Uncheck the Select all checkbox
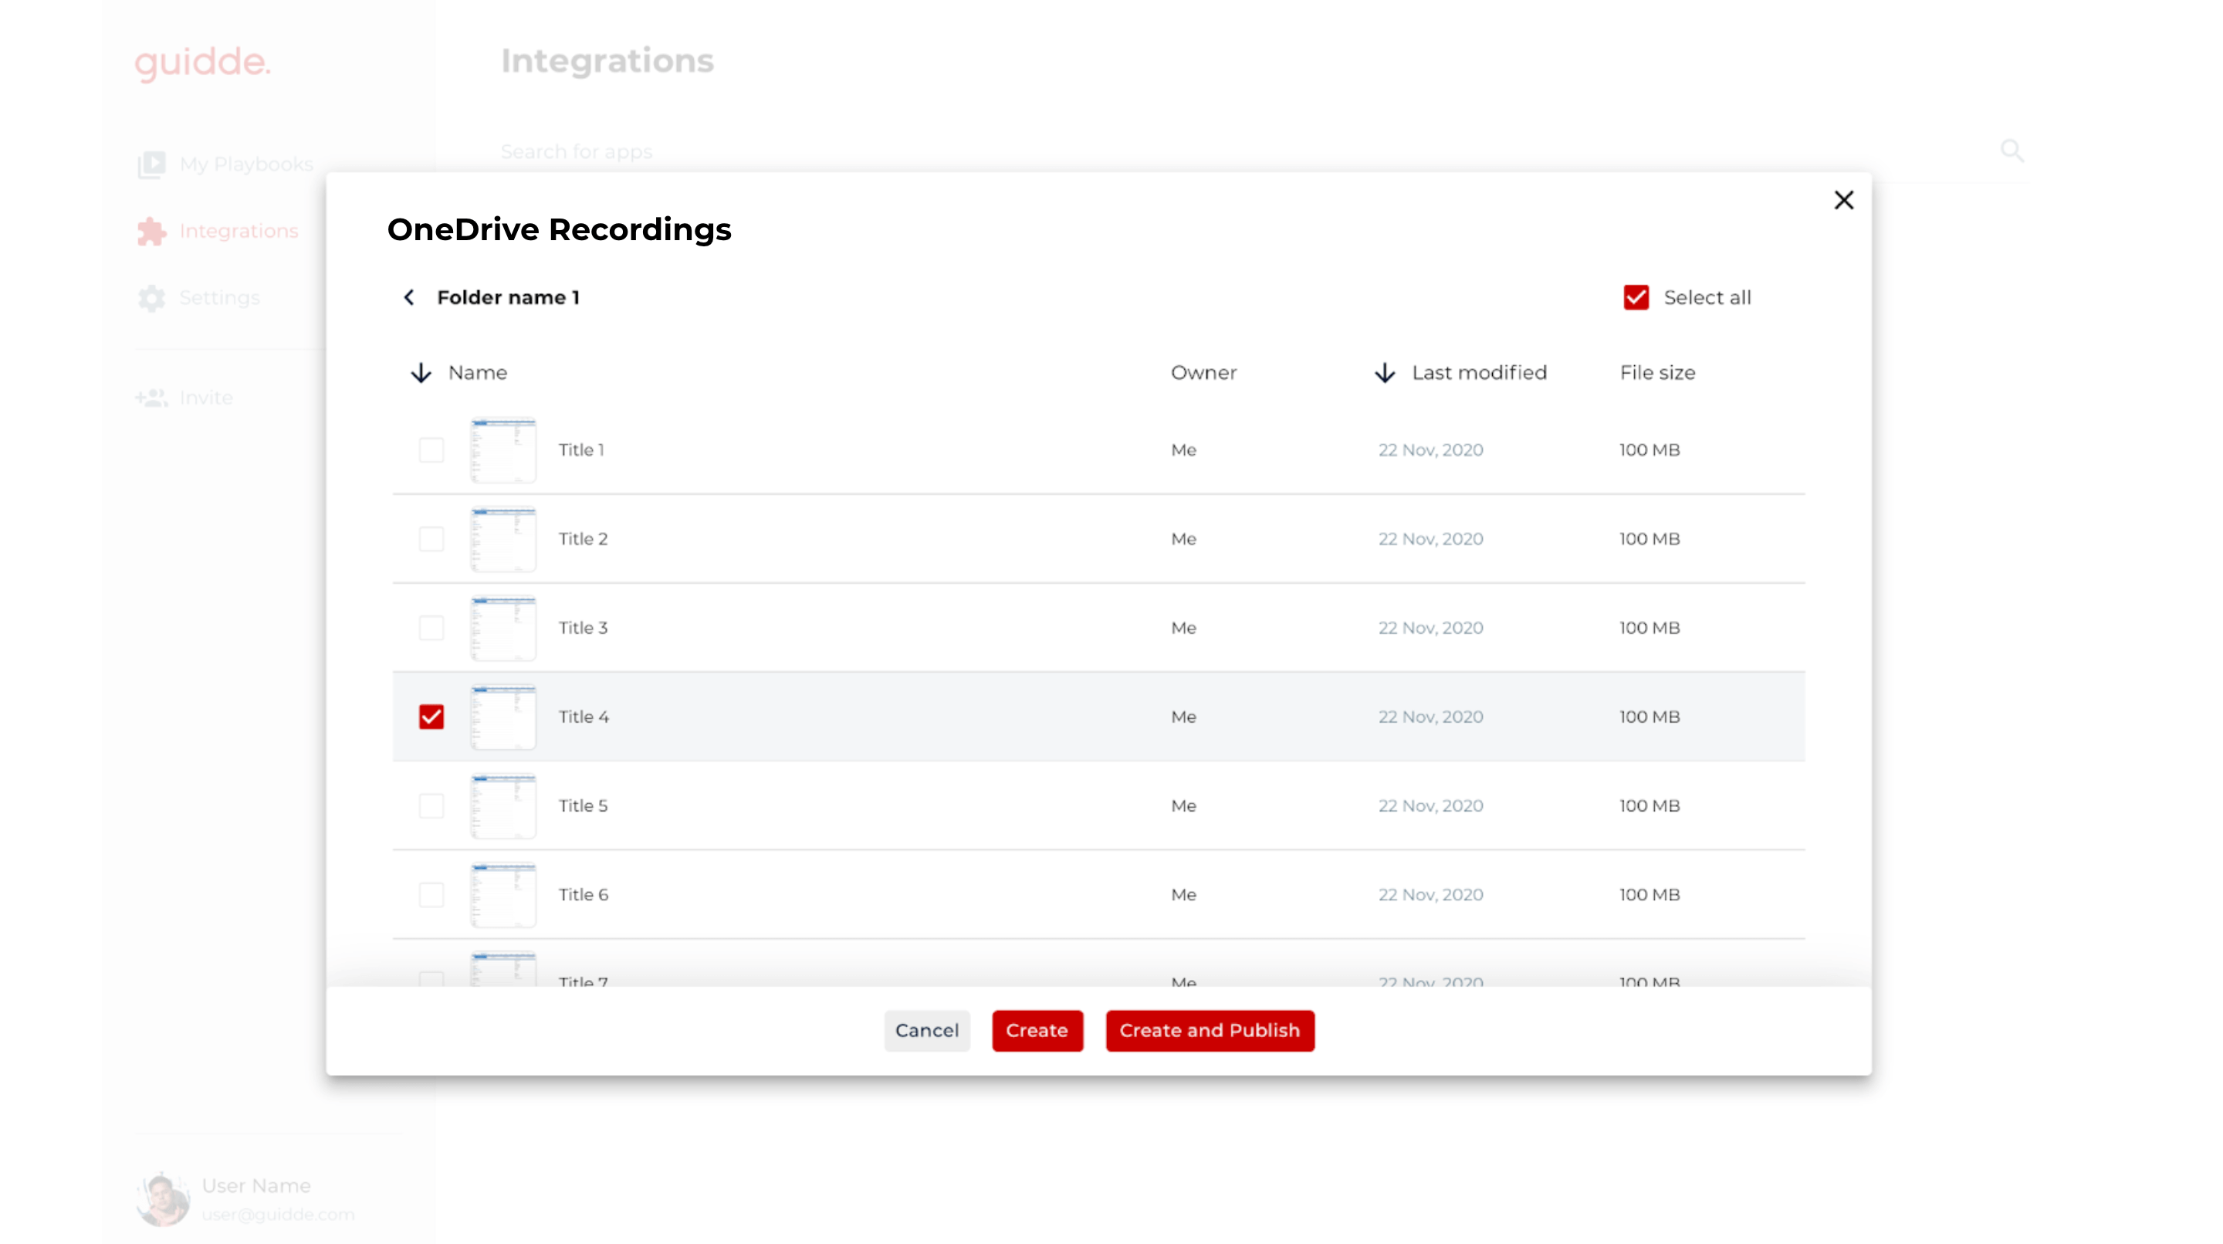The width and height of the screenshot is (2223, 1244). point(1636,298)
